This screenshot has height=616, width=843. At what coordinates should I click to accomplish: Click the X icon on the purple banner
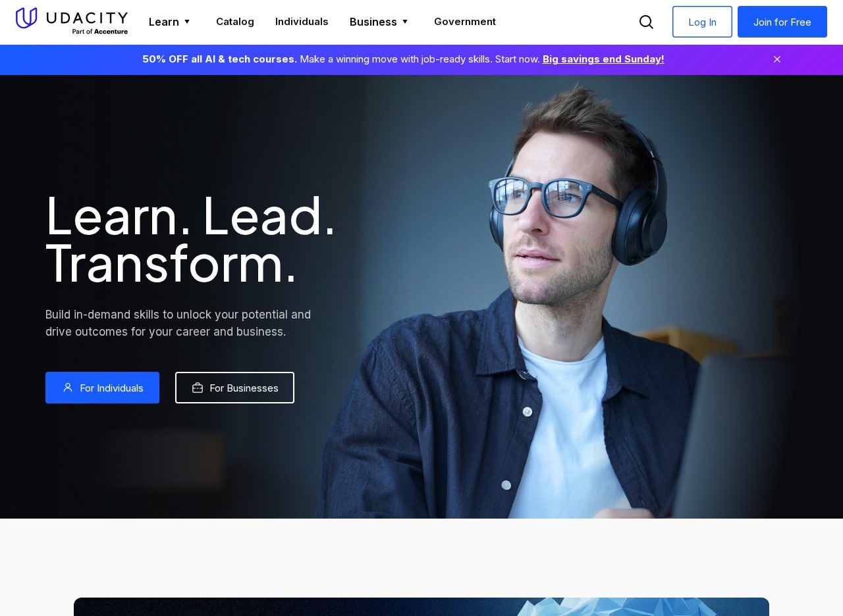[777, 59]
